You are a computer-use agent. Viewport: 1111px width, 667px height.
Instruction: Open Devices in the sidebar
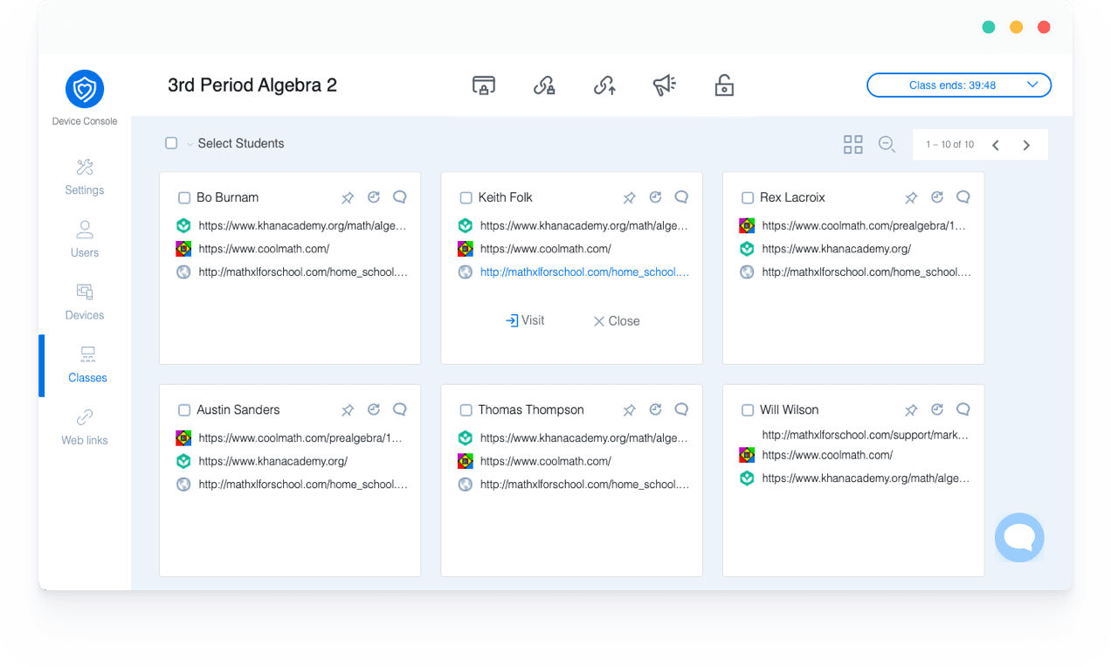click(85, 302)
